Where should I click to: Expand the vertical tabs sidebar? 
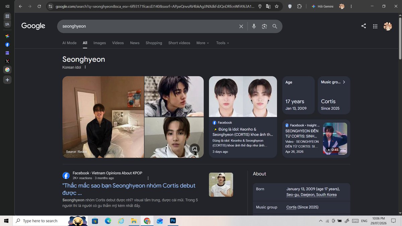7,6
